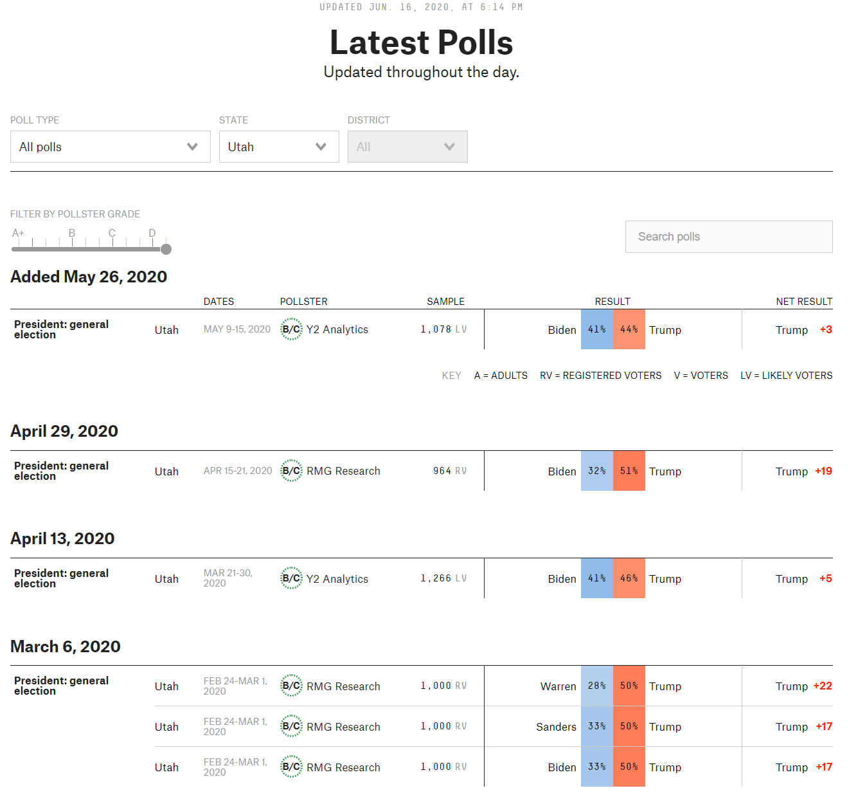Click B/C grade badge for May 9-15 Y2 Analytics
Screen dimensions: 858x795
pos(291,329)
